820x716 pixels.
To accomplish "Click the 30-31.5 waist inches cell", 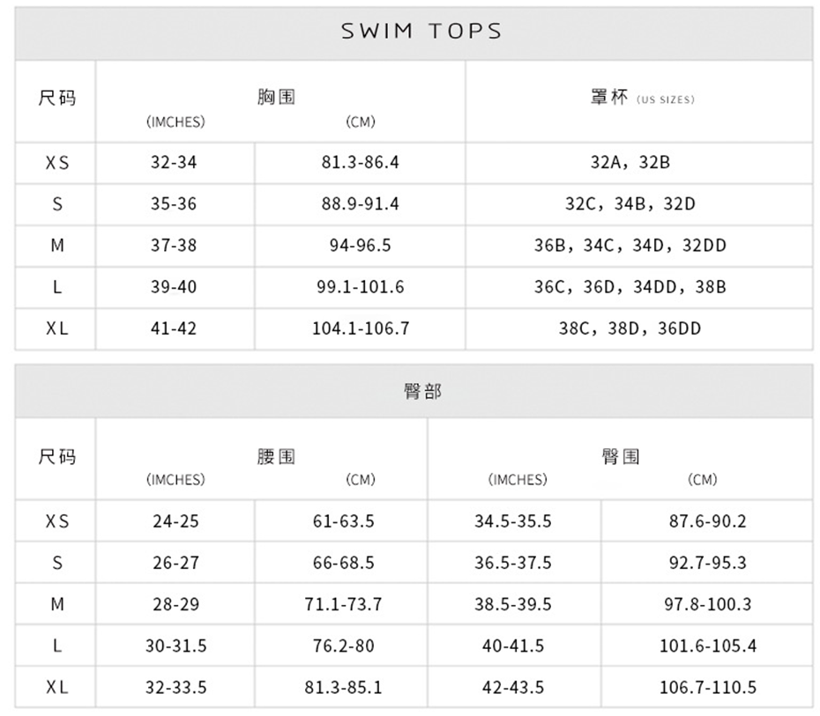I will (175, 646).
